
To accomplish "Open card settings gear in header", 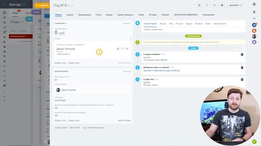I will click(222, 5).
